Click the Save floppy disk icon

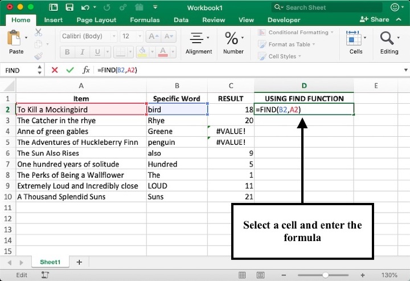coord(69,7)
